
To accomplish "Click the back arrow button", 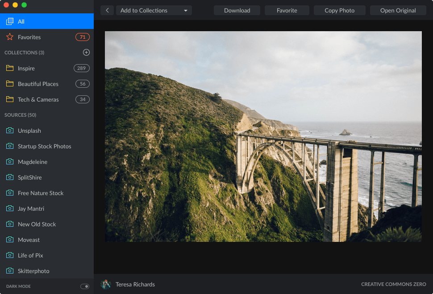I will coord(107,10).
